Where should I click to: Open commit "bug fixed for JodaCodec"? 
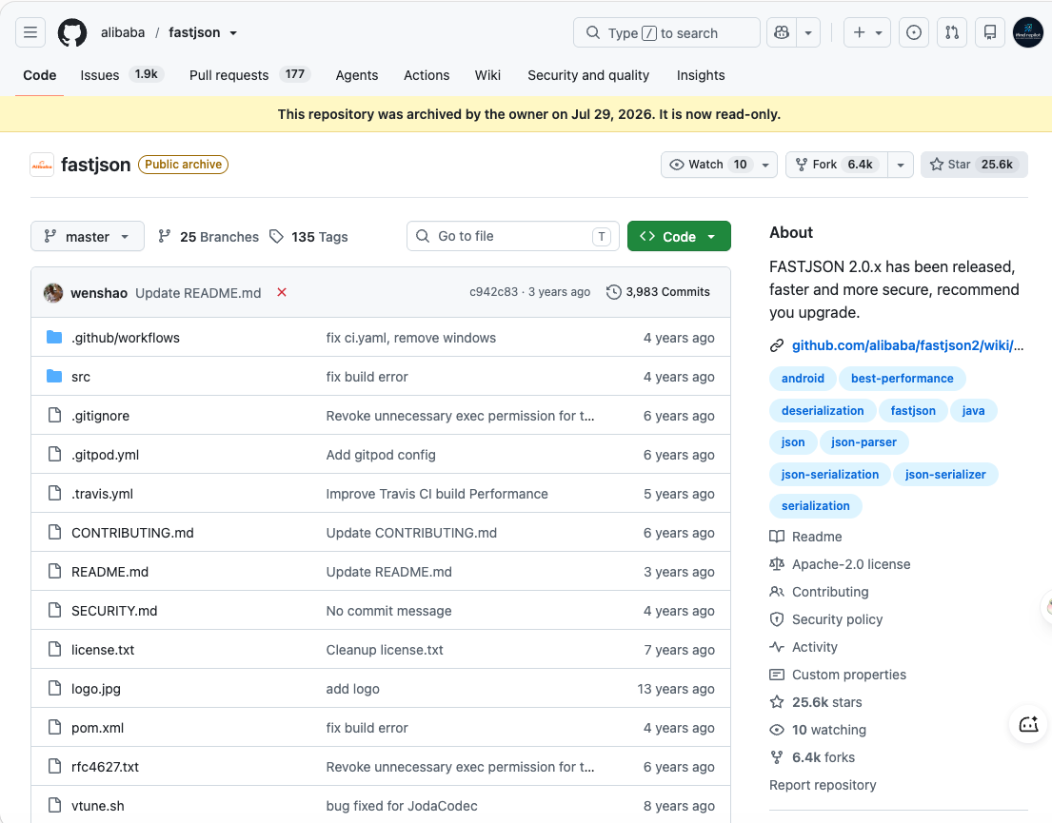coord(402,806)
